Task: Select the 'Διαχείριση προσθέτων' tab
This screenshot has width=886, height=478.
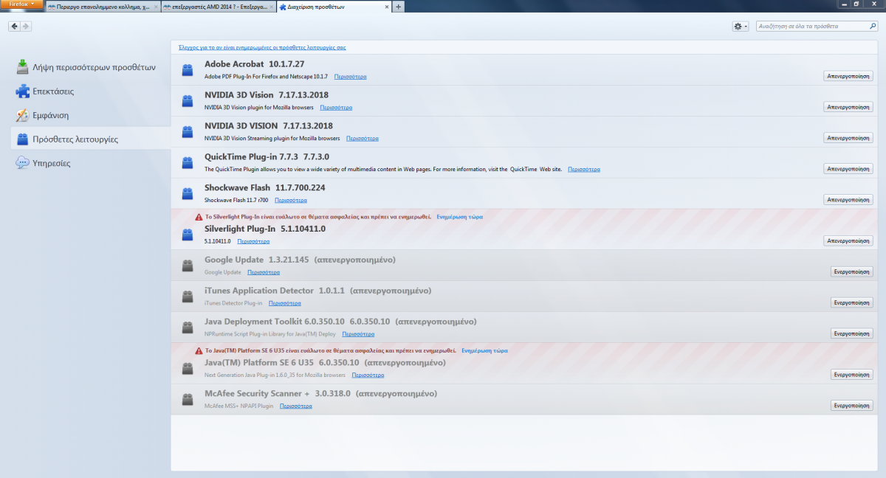Action: click(334, 7)
